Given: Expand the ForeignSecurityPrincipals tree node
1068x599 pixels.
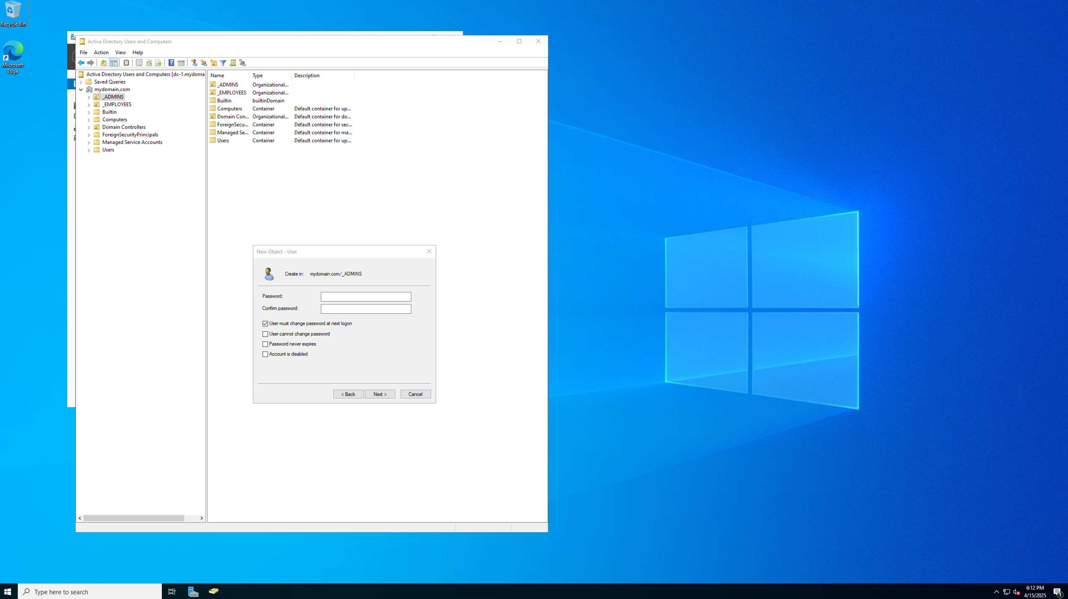Looking at the screenshot, I should (x=89, y=135).
